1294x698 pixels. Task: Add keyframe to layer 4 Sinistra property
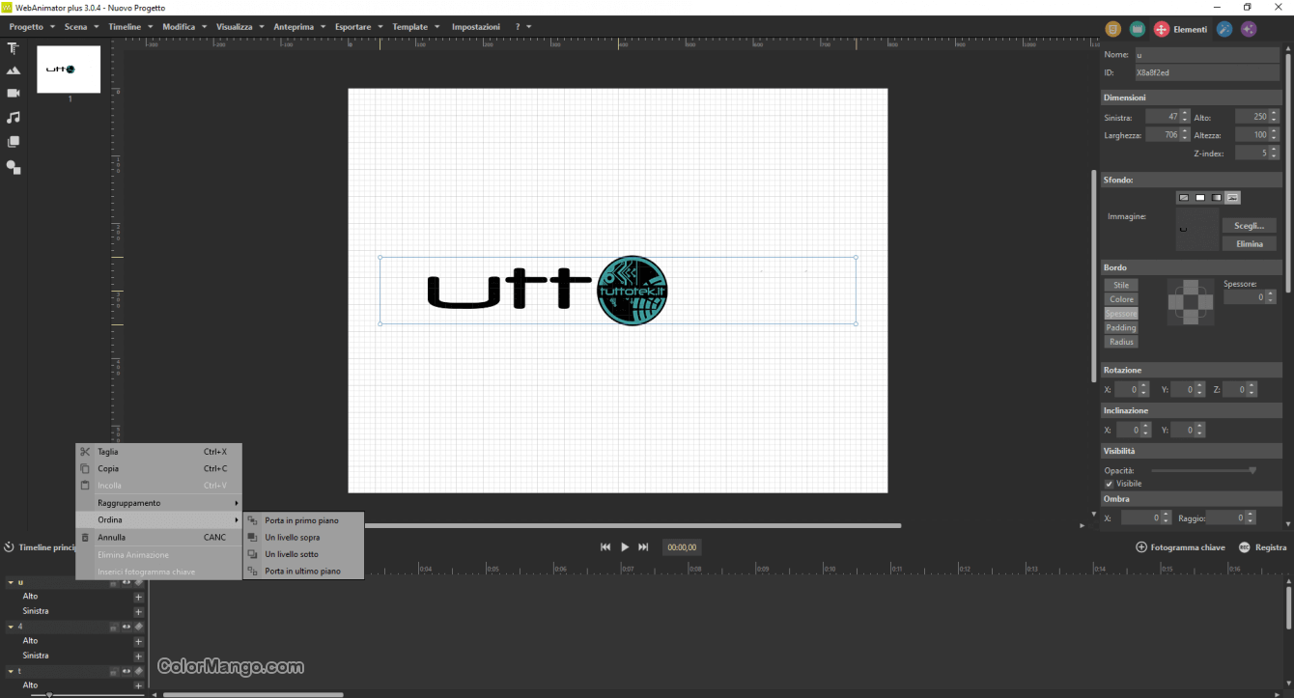pyautogui.click(x=138, y=656)
